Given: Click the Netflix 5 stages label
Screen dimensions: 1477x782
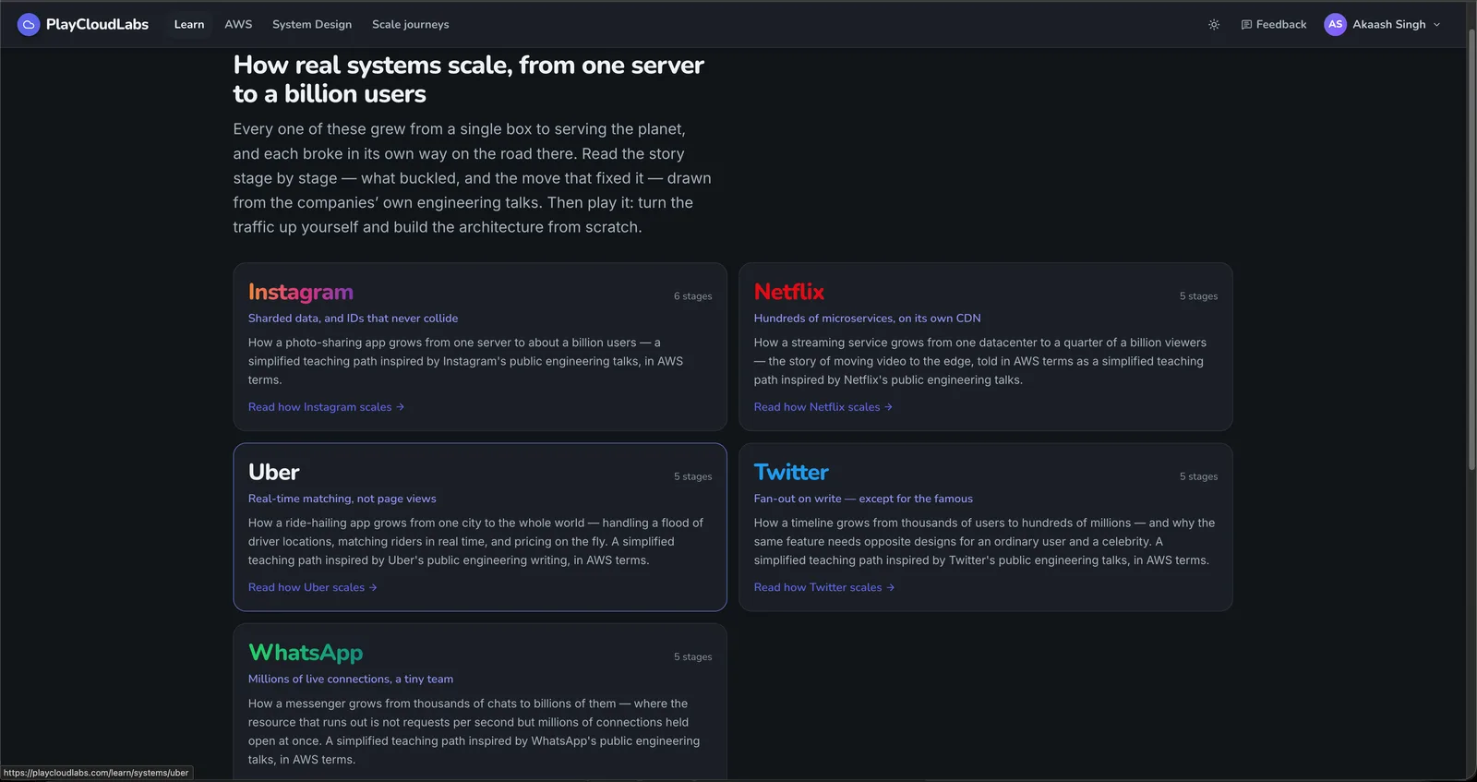Looking at the screenshot, I should pyautogui.click(x=1199, y=296).
